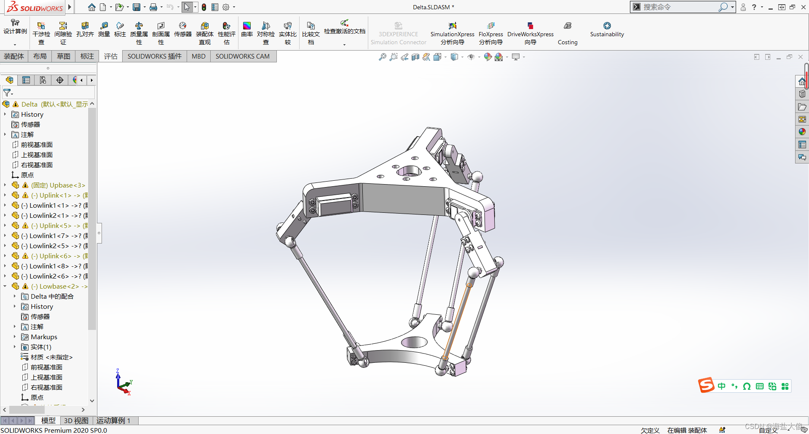Screen dimensions: 809x434
Task: Open Apply Scene in view toolbar
Action: click(499, 57)
